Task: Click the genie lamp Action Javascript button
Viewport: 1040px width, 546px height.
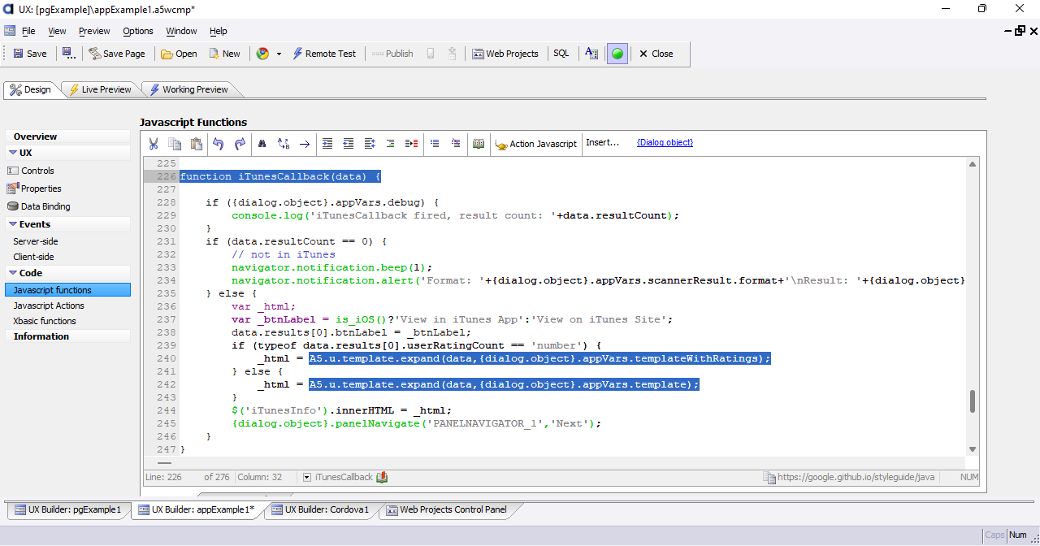Action: click(x=535, y=143)
